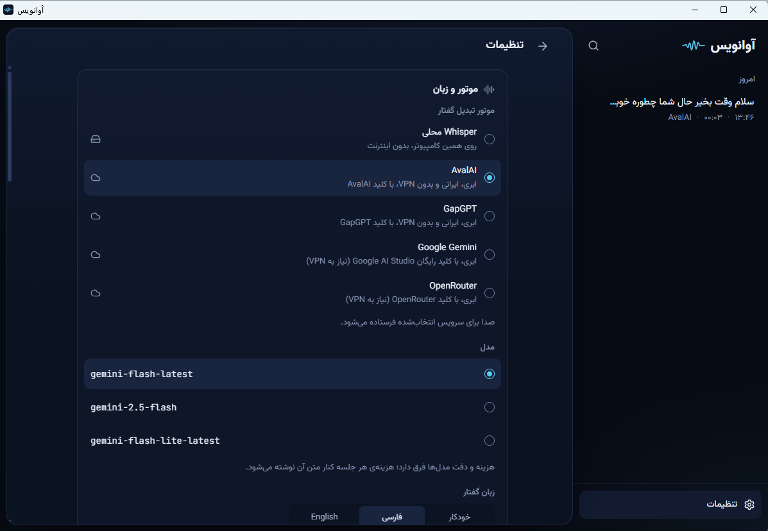Select the خودکار language tab
The width and height of the screenshot is (768, 531).
(459, 516)
